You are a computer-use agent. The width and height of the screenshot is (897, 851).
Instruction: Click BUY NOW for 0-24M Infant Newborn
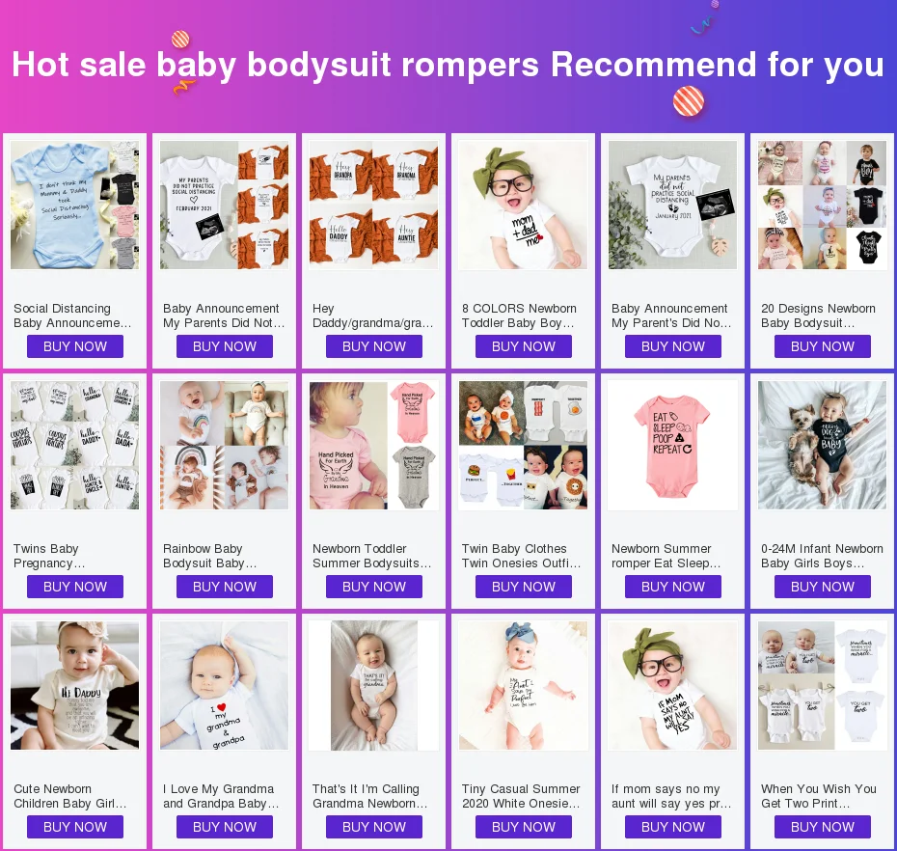pyautogui.click(x=823, y=587)
